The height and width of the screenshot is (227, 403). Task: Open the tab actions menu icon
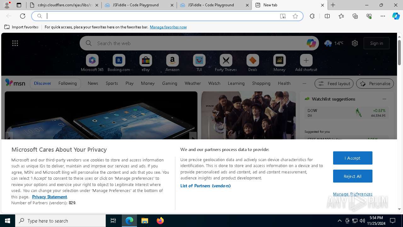tap(19, 5)
